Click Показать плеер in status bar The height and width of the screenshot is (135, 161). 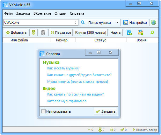[x=145, y=130]
